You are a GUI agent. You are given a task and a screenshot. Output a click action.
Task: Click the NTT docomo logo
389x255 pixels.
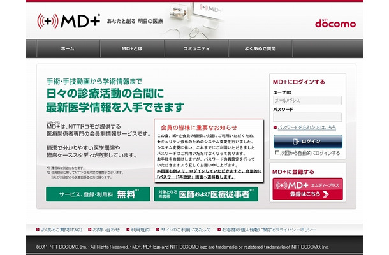335,24
